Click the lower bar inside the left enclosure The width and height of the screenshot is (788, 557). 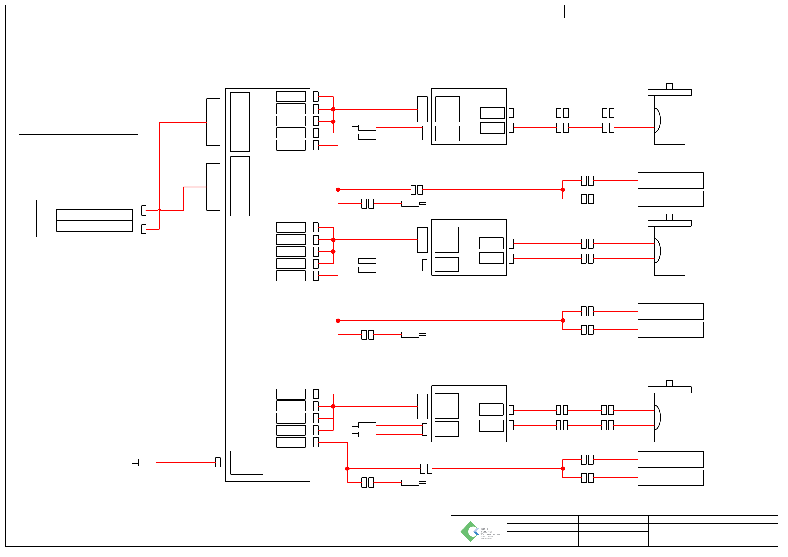pos(95,226)
